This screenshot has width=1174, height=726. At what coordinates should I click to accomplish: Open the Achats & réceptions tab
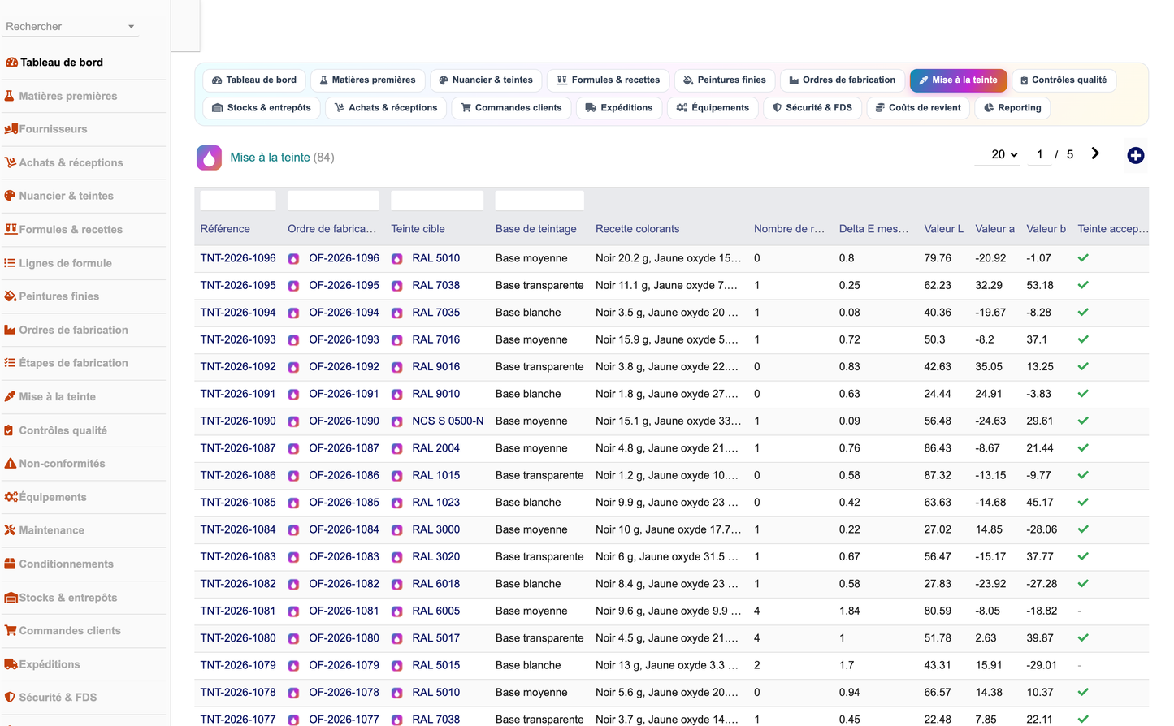[x=386, y=108]
